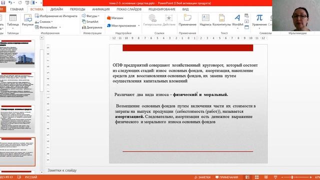This screenshot has height=180, width=320.
Task: Insert an equation with Уравнение
Action: click(x=259, y=20)
